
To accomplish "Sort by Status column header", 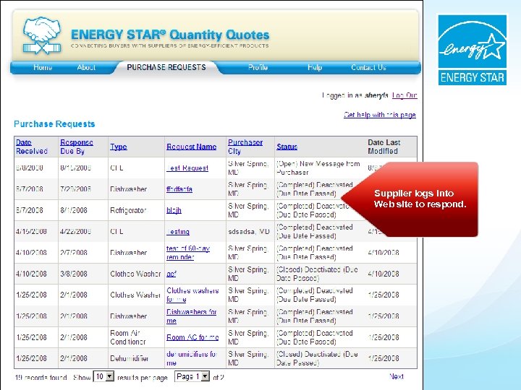I will (287, 147).
